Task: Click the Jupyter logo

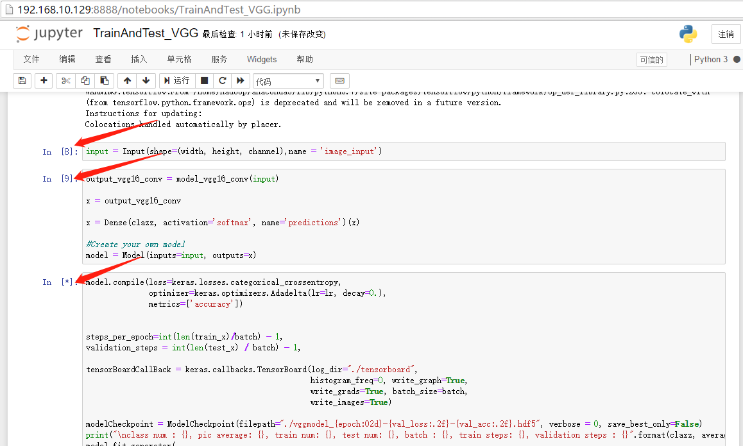Action: [49, 33]
